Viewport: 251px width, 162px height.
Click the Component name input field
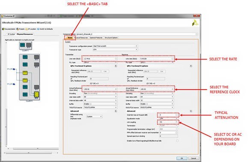[x=137, y=34]
